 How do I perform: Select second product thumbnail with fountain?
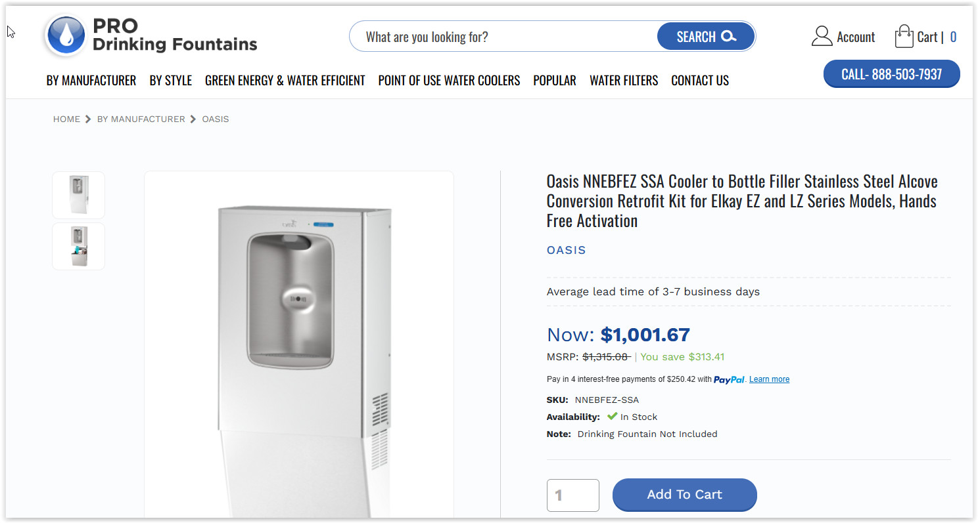coord(79,246)
